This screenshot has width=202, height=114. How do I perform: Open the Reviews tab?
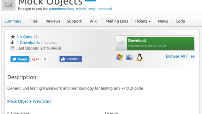(x=53, y=21)
